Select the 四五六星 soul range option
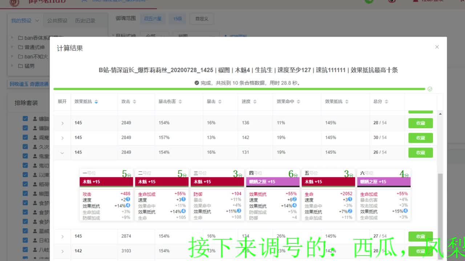 tap(153, 18)
